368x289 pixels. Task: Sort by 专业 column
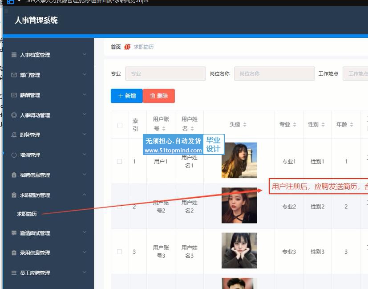point(295,124)
